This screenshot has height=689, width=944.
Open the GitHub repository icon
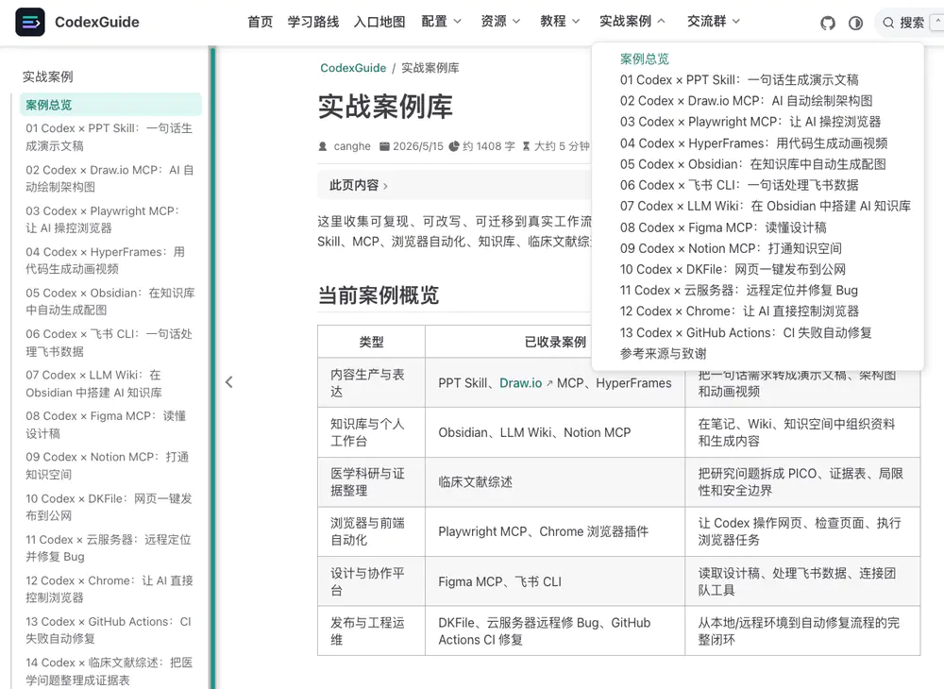pyautogui.click(x=828, y=23)
